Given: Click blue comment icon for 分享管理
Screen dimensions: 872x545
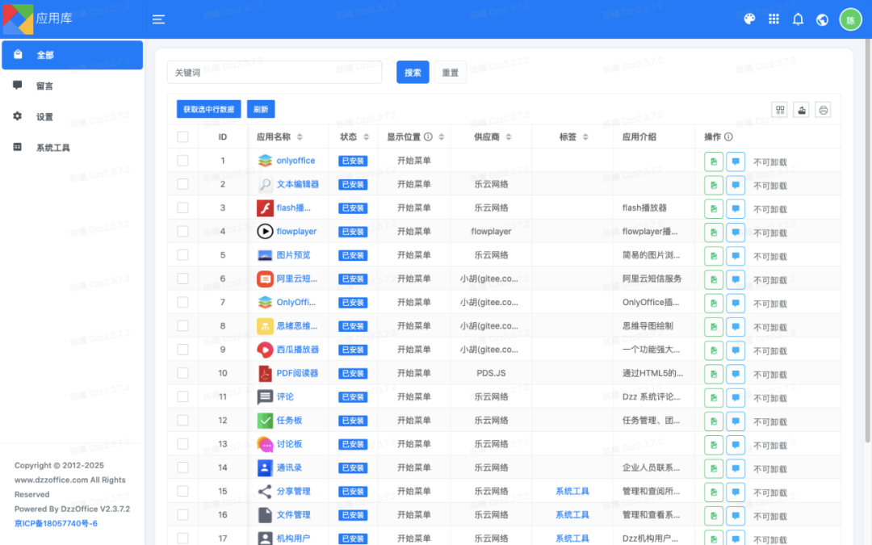Looking at the screenshot, I should pos(736,493).
